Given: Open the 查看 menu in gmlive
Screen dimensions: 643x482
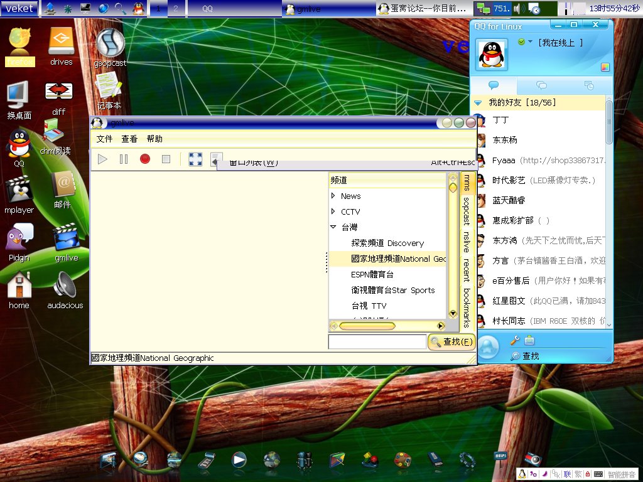Looking at the screenshot, I should pos(129,139).
